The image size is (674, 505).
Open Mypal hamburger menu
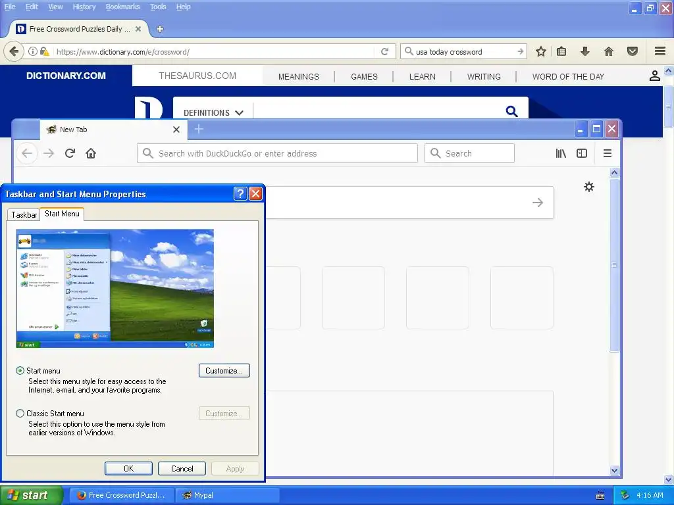[x=608, y=153]
